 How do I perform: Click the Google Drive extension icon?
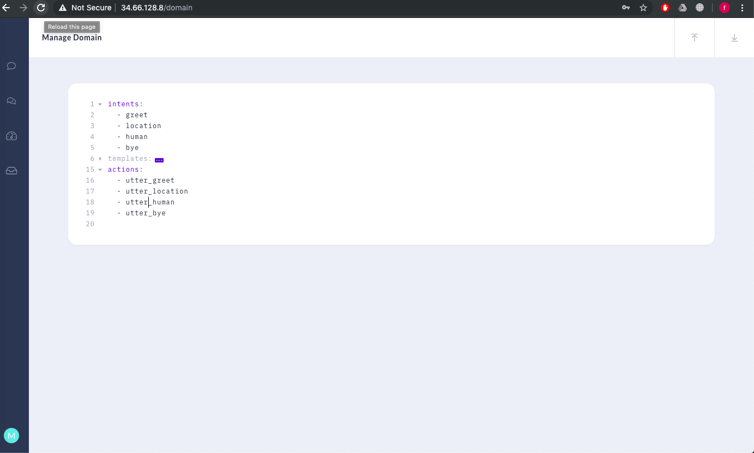click(682, 8)
